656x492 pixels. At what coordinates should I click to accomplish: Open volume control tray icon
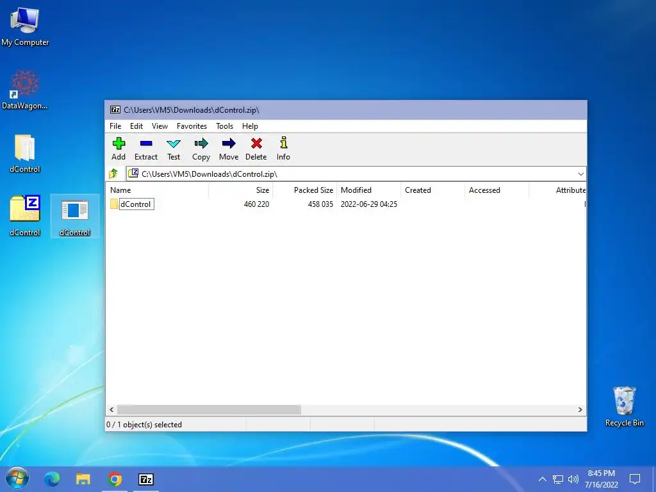click(x=573, y=479)
